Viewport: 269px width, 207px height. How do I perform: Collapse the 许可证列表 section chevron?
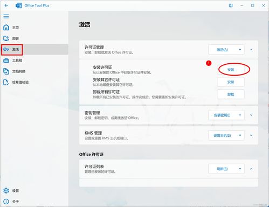(x=251, y=169)
